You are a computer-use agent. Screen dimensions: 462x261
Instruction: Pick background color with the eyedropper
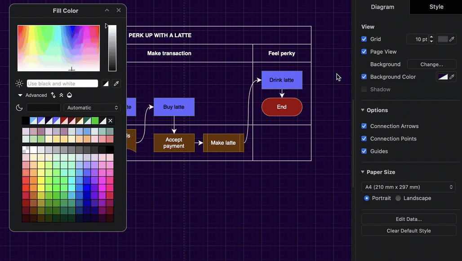(452, 77)
